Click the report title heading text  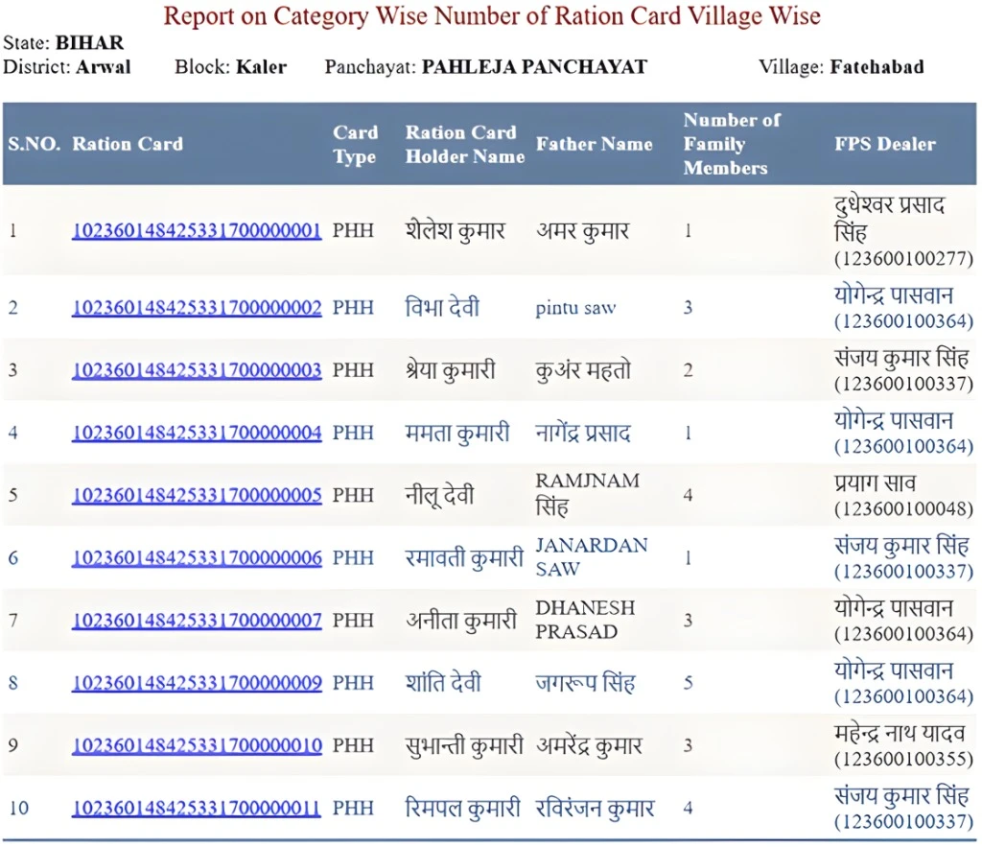click(491, 16)
